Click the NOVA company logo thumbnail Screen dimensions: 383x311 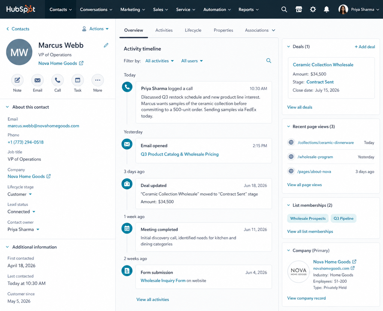(298, 272)
